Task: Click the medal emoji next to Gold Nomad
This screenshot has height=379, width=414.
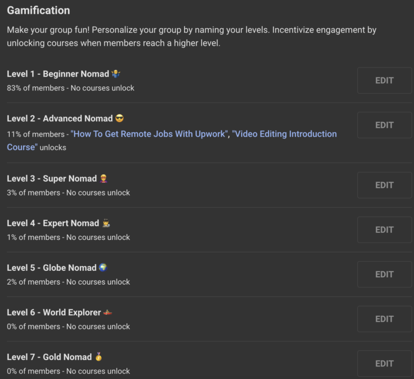Action: [x=99, y=357]
